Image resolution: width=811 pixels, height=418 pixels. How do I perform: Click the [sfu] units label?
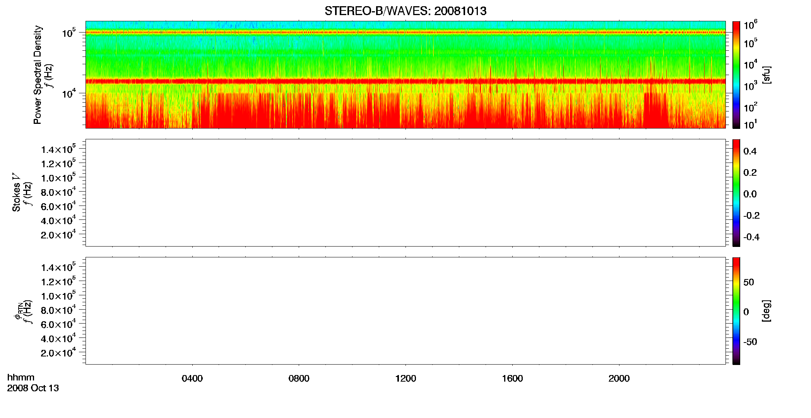767,75
